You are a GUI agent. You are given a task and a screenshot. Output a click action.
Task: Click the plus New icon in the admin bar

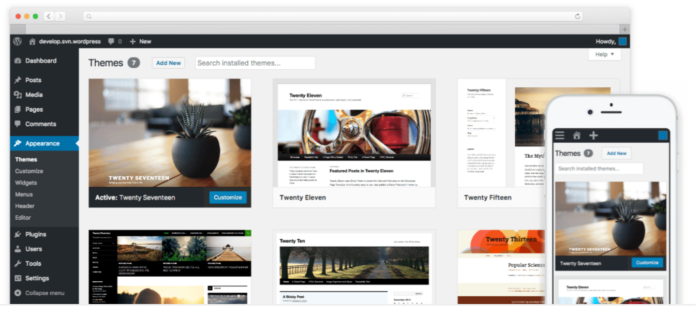pyautogui.click(x=132, y=41)
